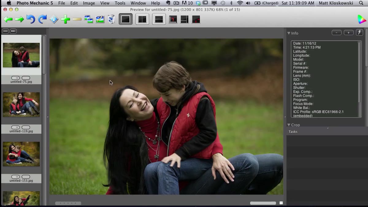The image size is (368, 207).
Task: Click the zoom slider at preview bottom right
Action: 263,203
